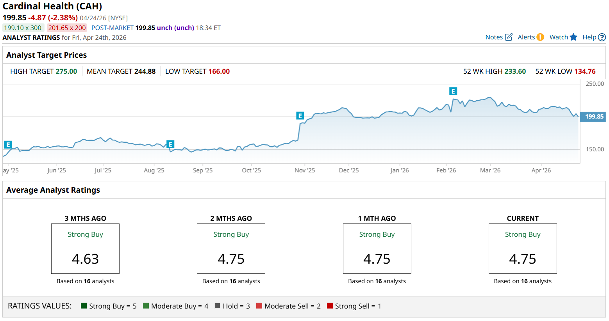Click the orange Alerts exclamation icon

[540, 37]
